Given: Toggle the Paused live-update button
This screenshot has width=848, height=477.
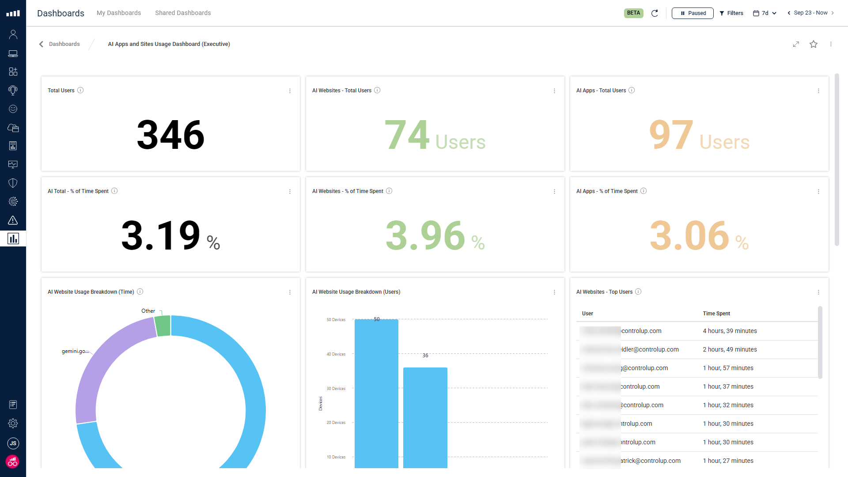Looking at the screenshot, I should pos(692,13).
